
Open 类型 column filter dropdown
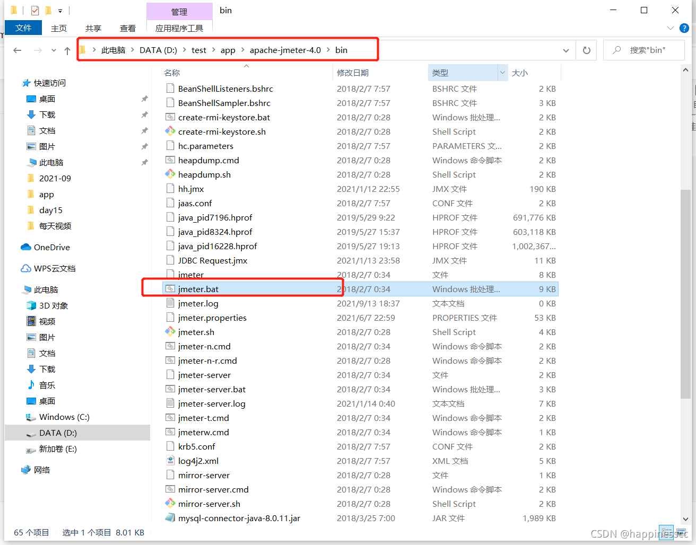tap(502, 73)
